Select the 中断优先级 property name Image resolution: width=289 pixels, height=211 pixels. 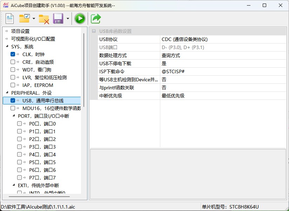[110, 96]
